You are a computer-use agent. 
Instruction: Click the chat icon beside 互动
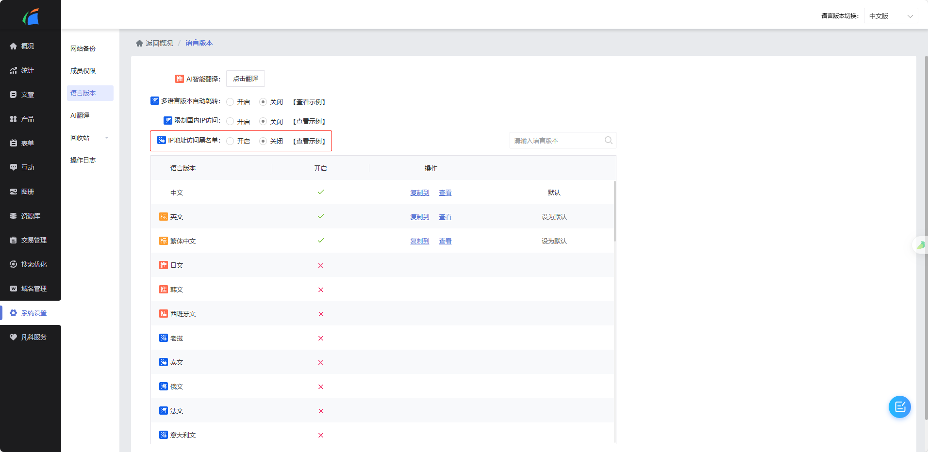14,167
